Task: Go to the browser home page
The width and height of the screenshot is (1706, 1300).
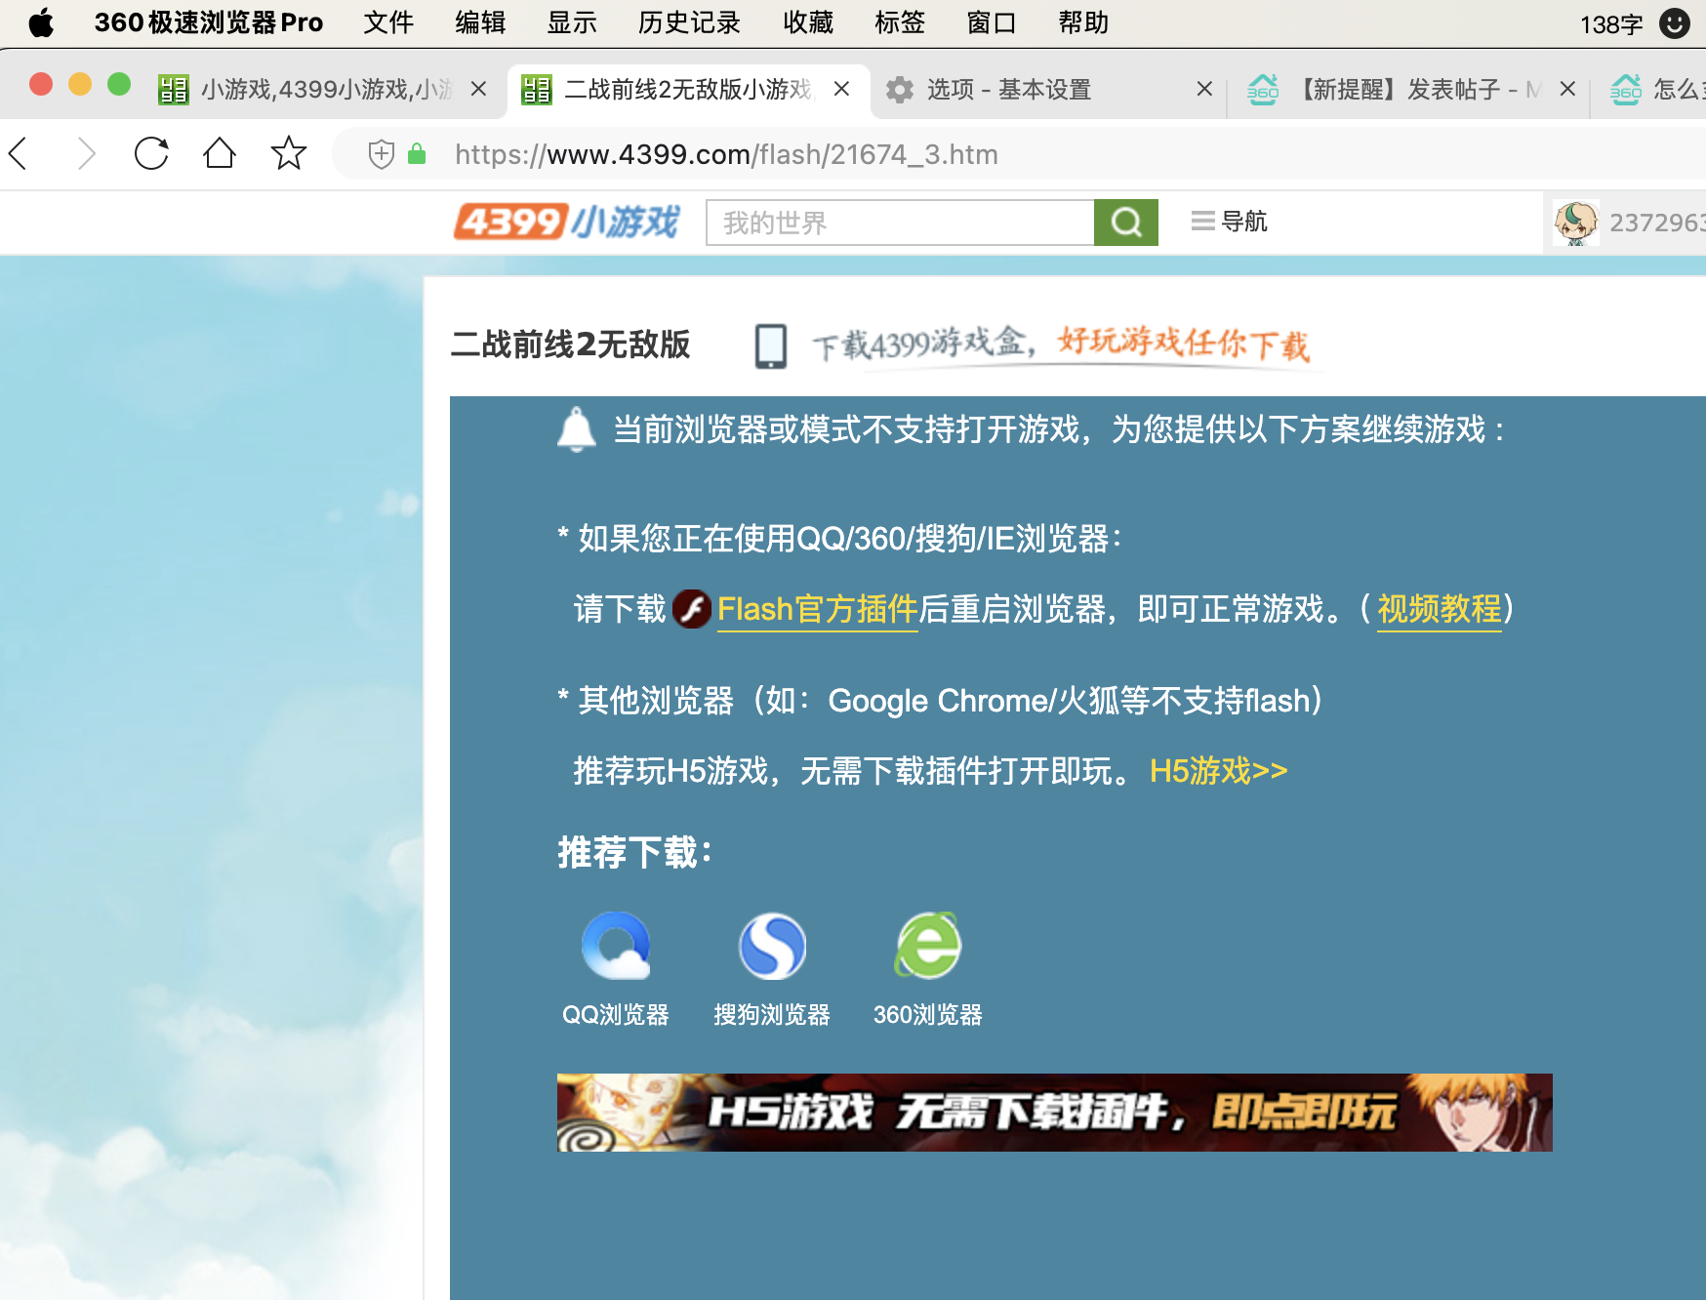Action: tap(220, 154)
